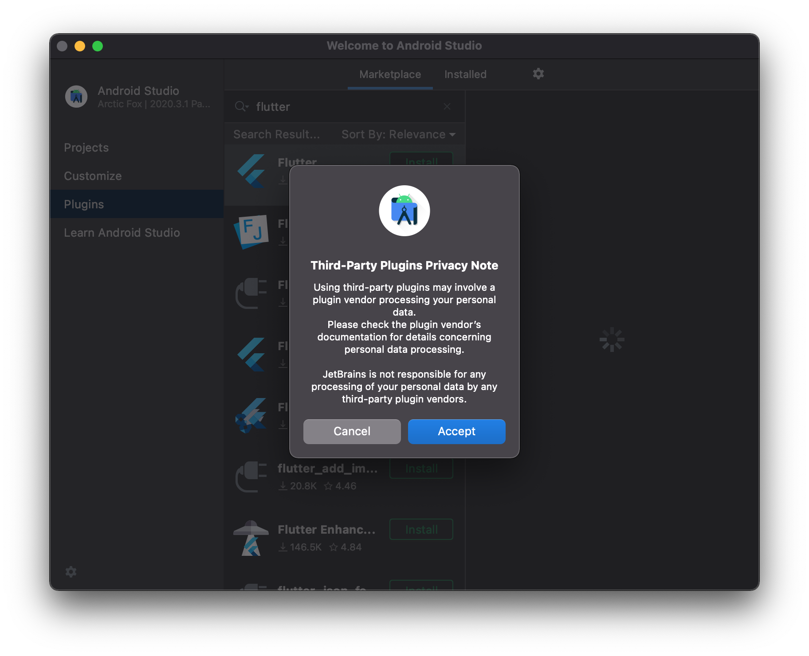Viewport: 809px width, 656px height.
Task: Open the plugins gear settings menu
Action: 538,74
